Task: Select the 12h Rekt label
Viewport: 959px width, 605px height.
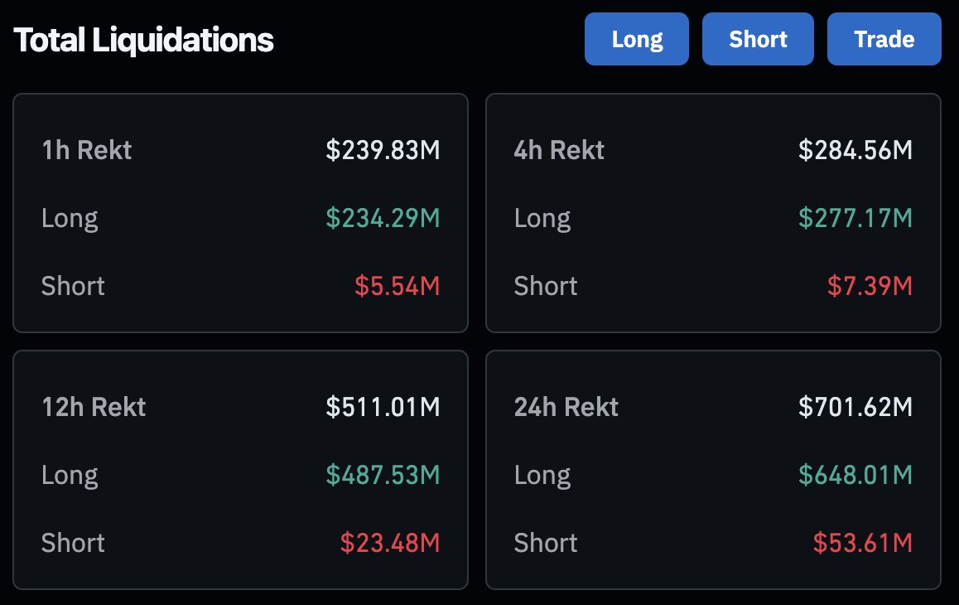Action: pyautogui.click(x=94, y=407)
